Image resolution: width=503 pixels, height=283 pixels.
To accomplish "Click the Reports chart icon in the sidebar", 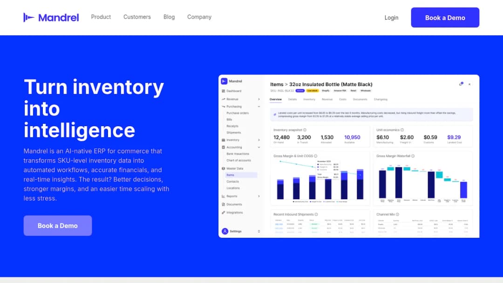I will click(223, 196).
